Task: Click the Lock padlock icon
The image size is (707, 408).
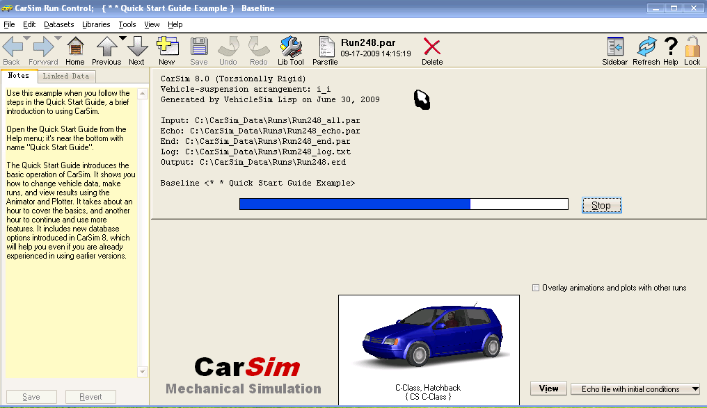Action: (692, 47)
